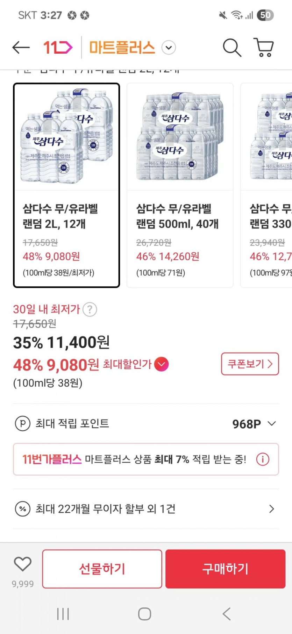Tap the 쿠폰보기 coupon button

point(250,364)
